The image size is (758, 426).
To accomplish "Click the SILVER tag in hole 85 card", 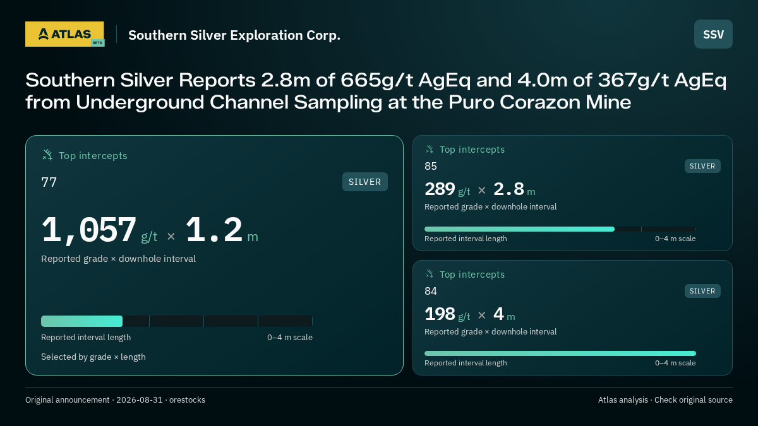I will tap(702, 166).
